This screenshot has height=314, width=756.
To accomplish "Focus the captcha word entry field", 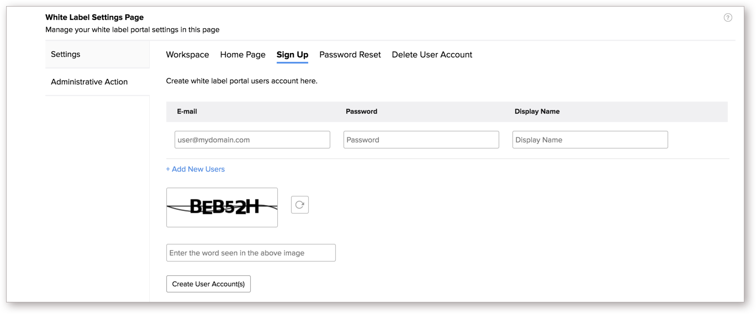I will pyautogui.click(x=251, y=253).
